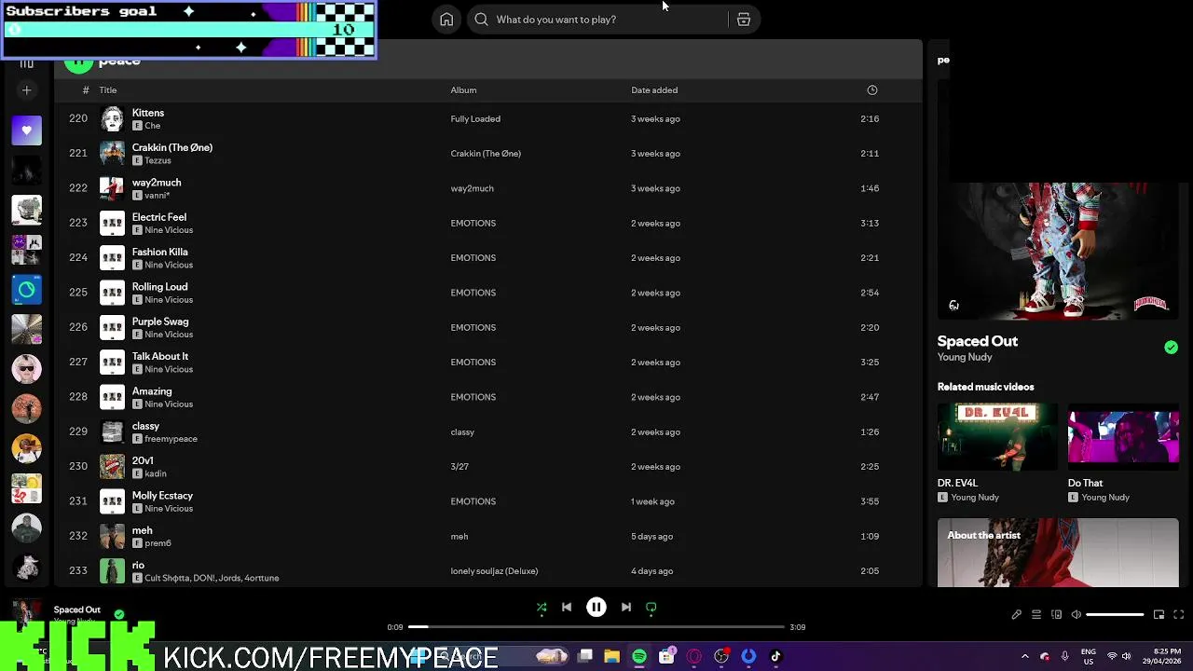Open album Fully Loaded
Viewport: 1193px width, 671px height.
click(475, 119)
